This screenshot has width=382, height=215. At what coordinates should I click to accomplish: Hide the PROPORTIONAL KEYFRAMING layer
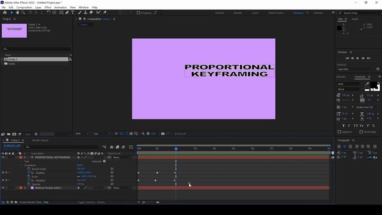[x=3, y=158]
